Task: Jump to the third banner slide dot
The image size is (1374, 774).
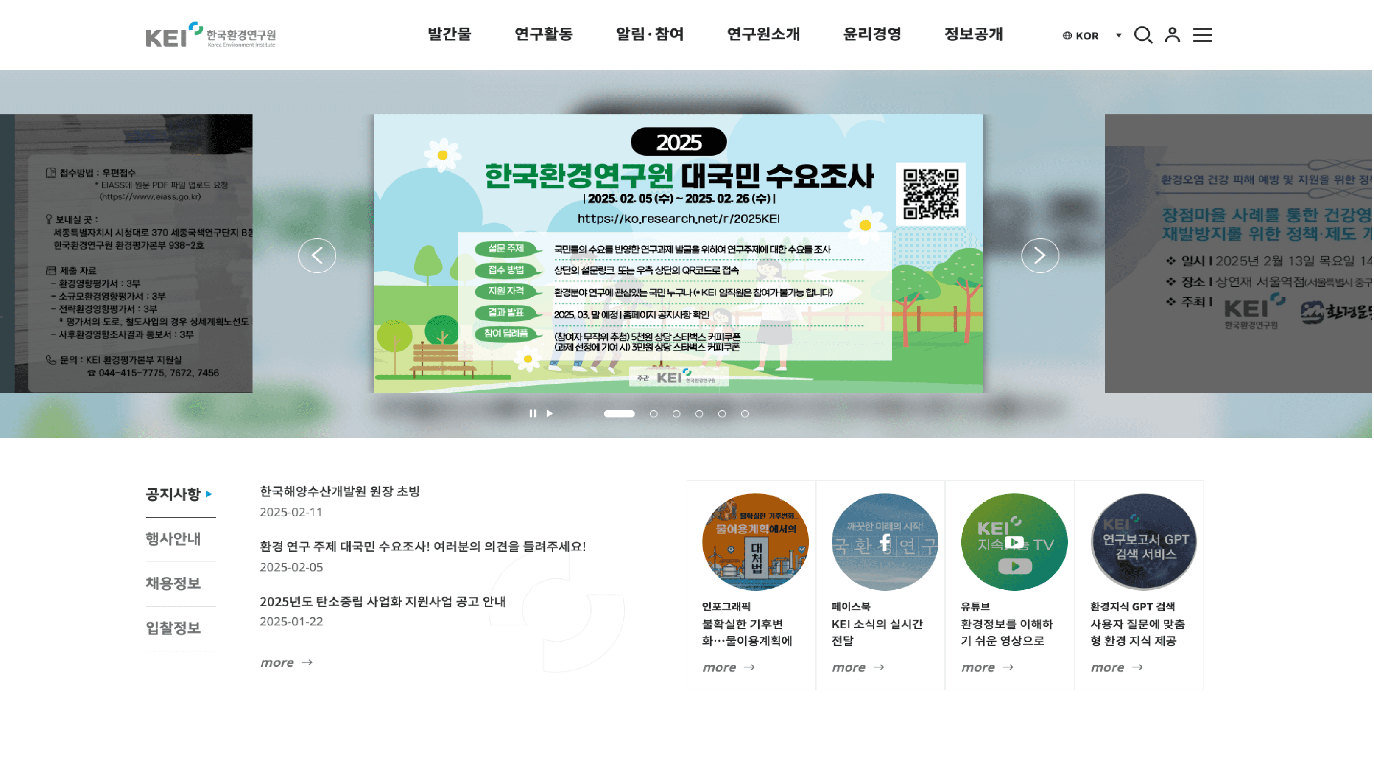Action: pyautogui.click(x=676, y=414)
